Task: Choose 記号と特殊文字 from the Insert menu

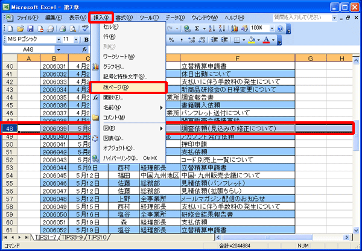Action: tap(128, 77)
